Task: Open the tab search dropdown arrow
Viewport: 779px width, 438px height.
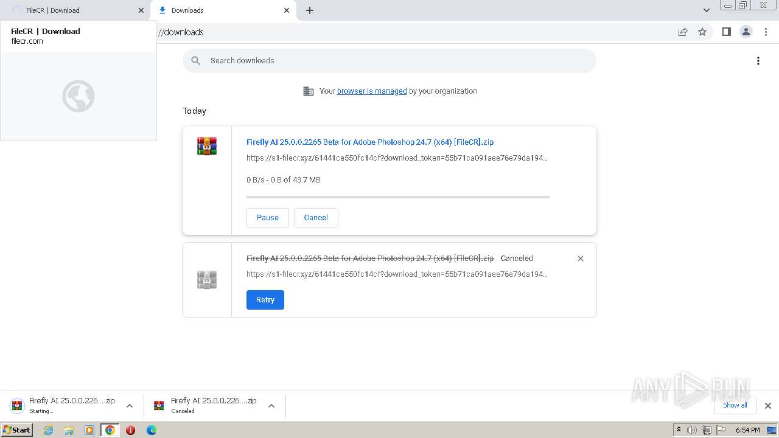Action: [707, 10]
